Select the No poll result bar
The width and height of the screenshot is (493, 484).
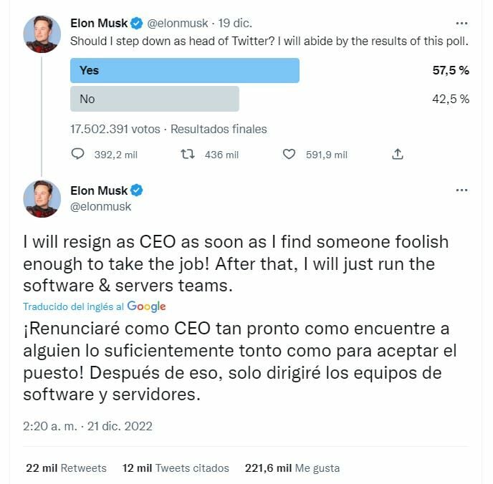coord(155,99)
